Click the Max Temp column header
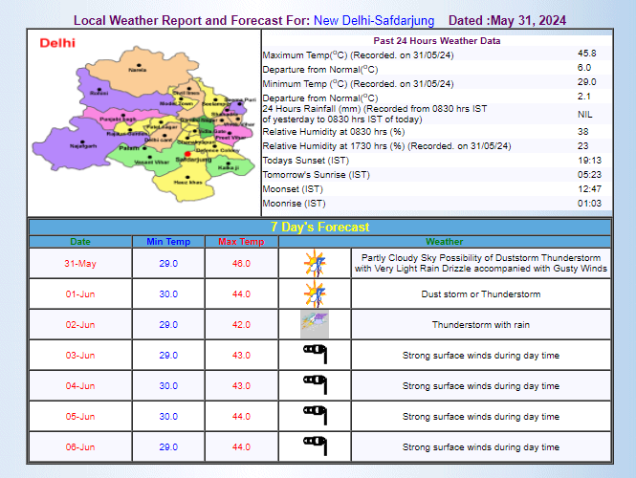 (241, 242)
